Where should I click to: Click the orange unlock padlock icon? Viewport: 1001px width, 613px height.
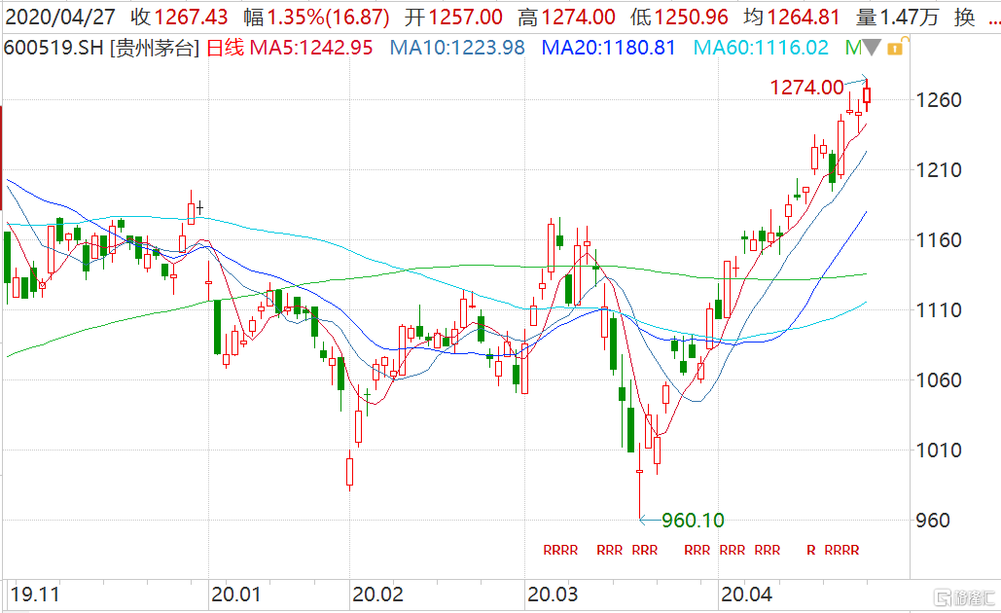pyautogui.click(x=896, y=47)
